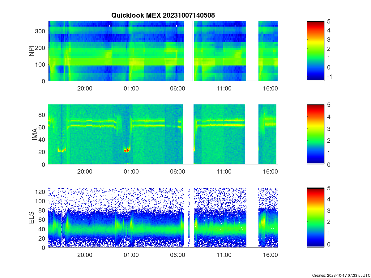The image size is (371, 278).
Task: Click the 11:00 time label under IMA panel
Action: (224, 172)
